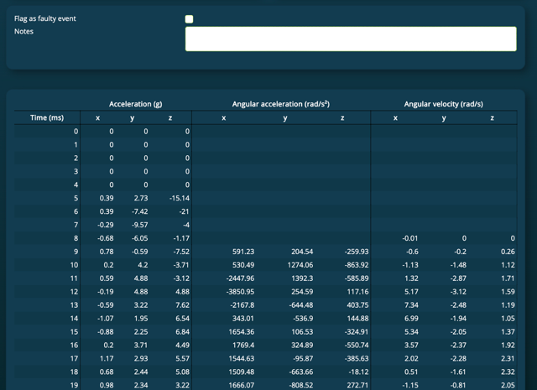Select angular velocity value 2.31
The width and height of the screenshot is (537, 390).
click(508, 358)
